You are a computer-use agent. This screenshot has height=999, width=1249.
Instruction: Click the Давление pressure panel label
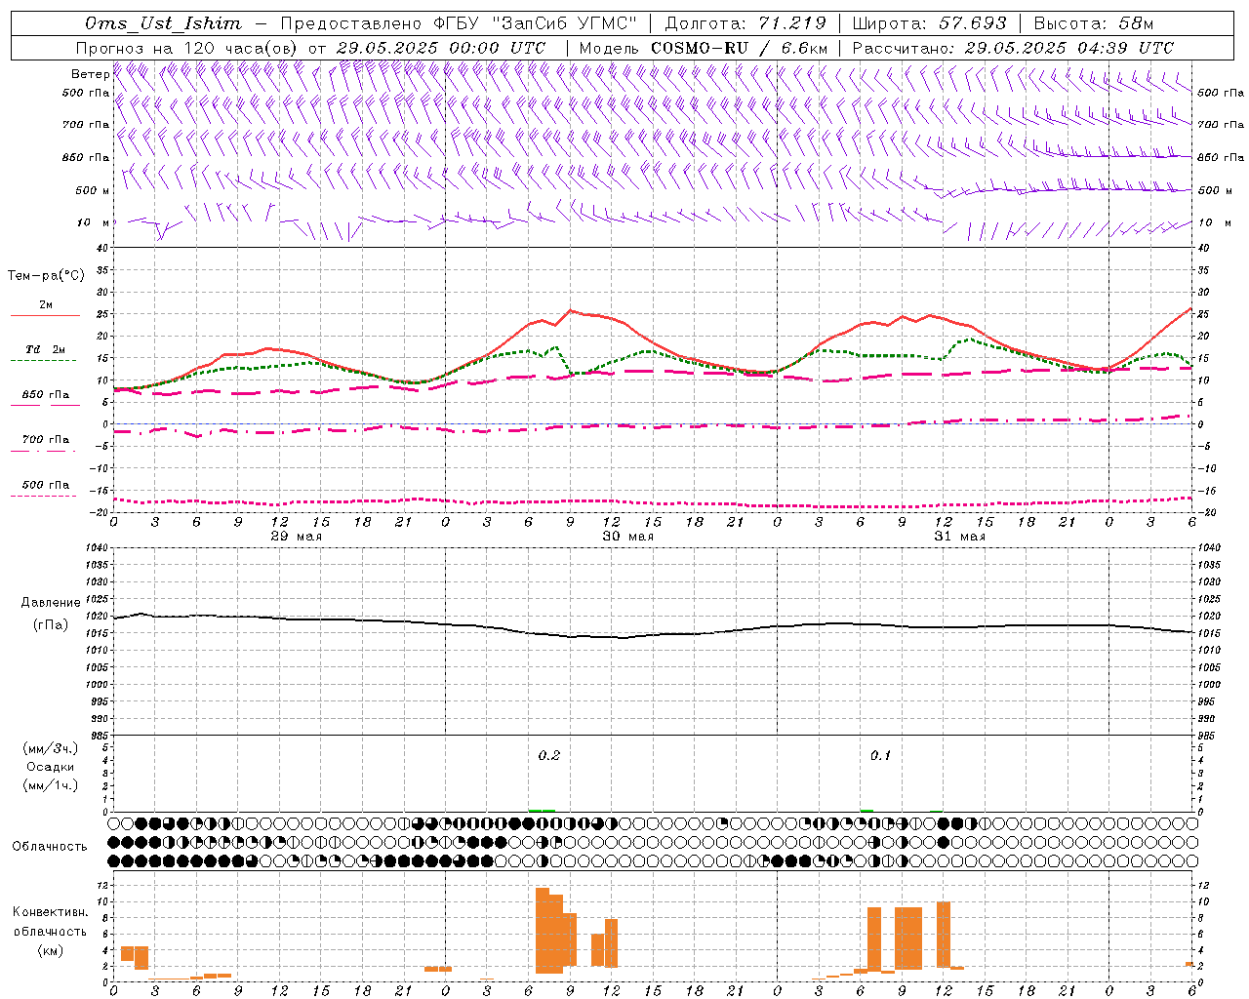[50, 603]
